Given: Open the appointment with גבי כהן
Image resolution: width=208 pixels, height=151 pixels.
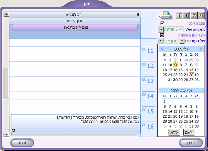Looking at the screenshot, I should [76, 124].
